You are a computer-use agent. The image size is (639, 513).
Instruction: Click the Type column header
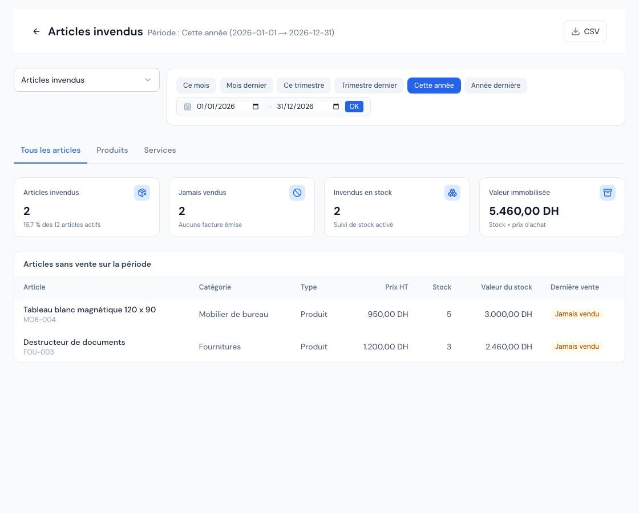309,287
